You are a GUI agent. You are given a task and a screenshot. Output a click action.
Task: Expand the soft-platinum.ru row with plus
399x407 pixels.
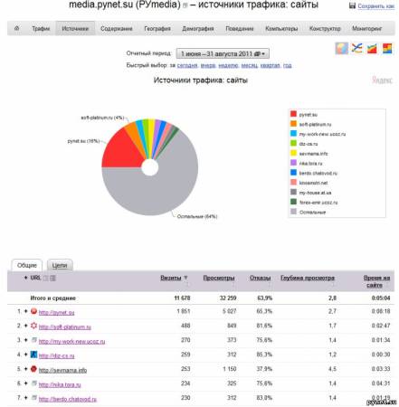click(x=25, y=326)
